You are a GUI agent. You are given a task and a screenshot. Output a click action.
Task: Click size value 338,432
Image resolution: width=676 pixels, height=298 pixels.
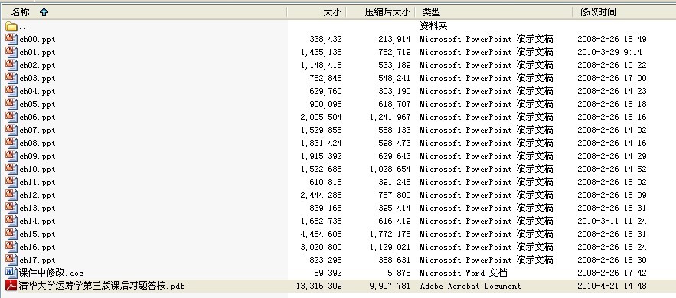click(x=325, y=39)
